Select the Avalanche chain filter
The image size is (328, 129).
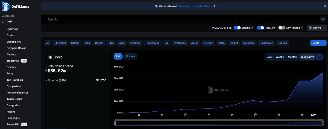pyautogui.click(x=180, y=43)
